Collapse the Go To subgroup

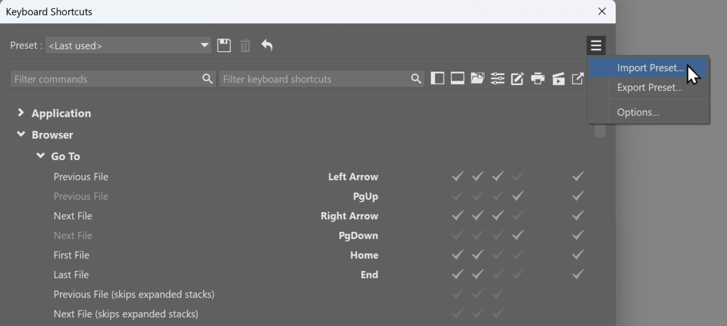(40, 156)
